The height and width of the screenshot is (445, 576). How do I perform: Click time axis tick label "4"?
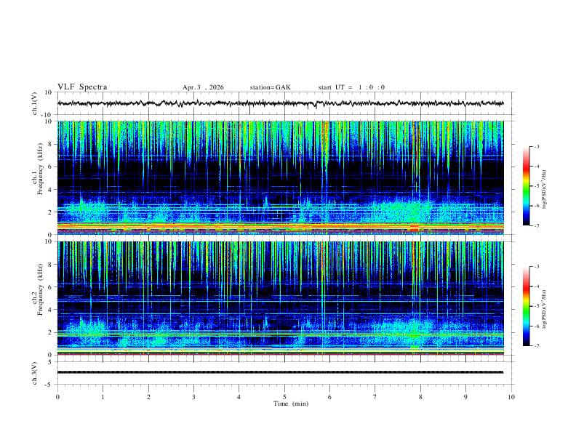pyautogui.click(x=239, y=397)
